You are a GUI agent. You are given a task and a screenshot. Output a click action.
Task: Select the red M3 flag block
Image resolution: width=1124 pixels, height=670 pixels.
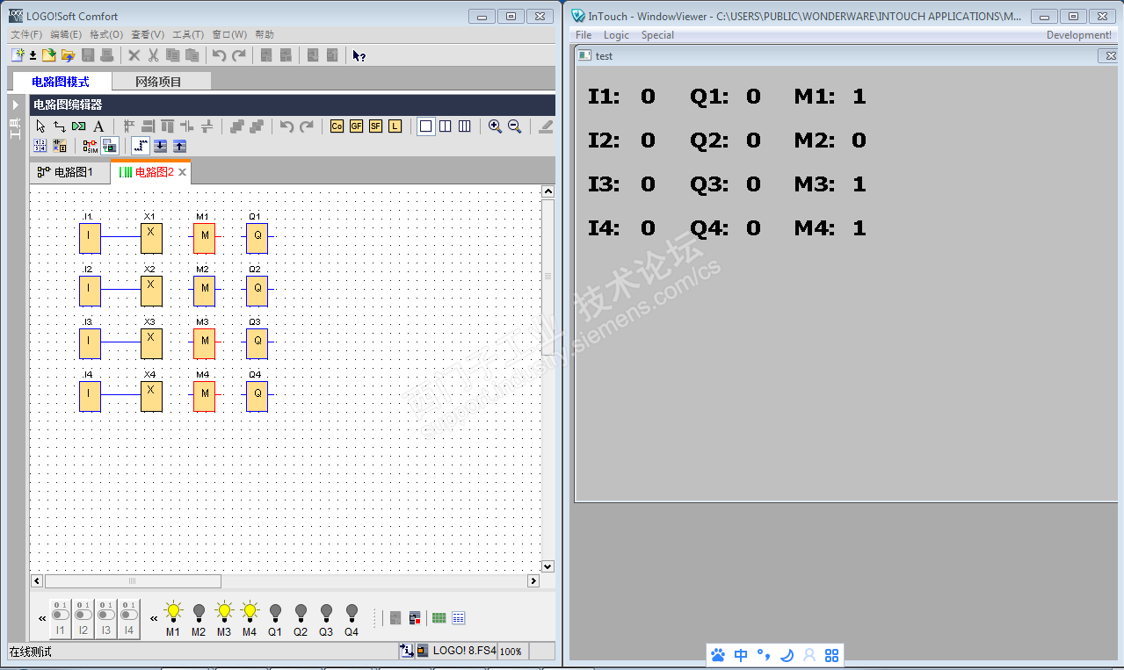tap(204, 343)
